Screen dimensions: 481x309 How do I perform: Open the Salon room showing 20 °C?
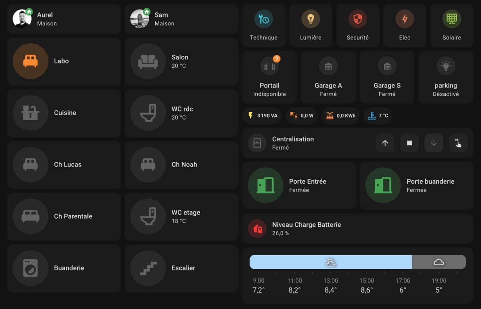(x=181, y=61)
